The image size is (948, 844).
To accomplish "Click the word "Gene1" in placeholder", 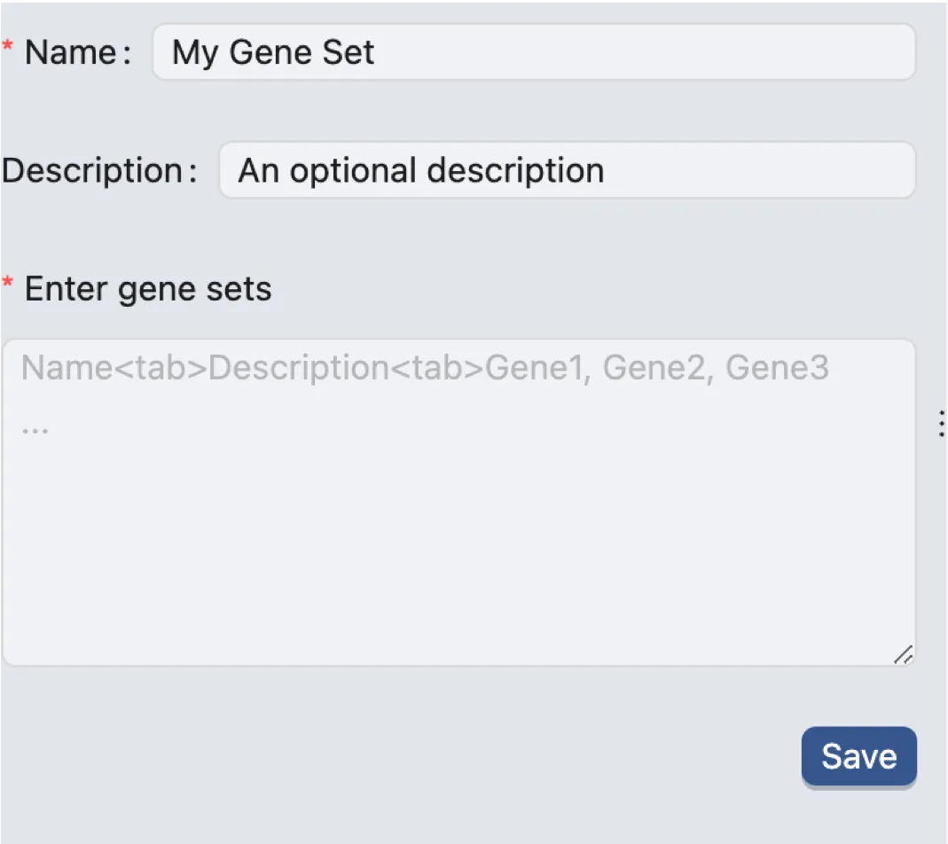I will (536, 368).
